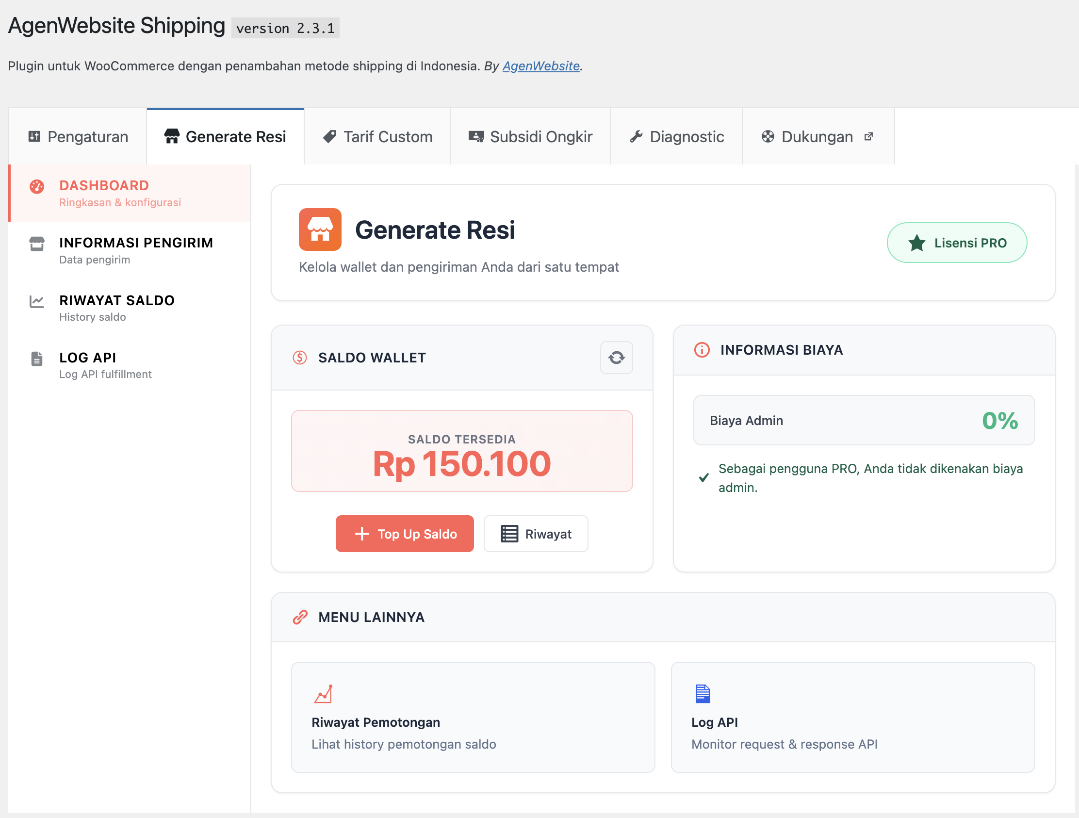Click the Dashboard gauge icon in sidebar
Screen dimensions: 1079x818
tap(36, 186)
